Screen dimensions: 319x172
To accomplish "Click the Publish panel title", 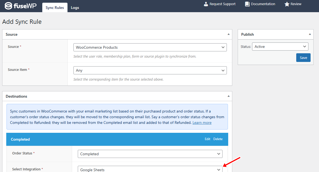I will tap(247, 35).
